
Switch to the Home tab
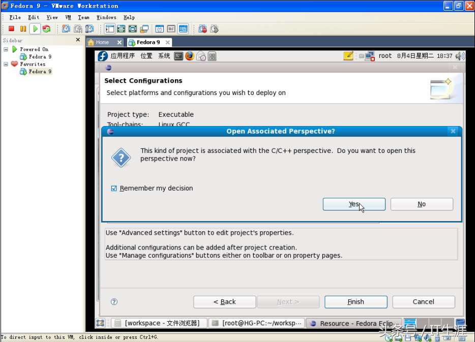pyautogui.click(x=104, y=42)
